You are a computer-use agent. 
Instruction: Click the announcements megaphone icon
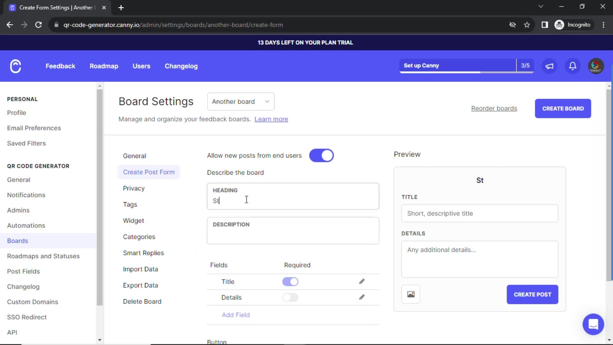click(549, 66)
